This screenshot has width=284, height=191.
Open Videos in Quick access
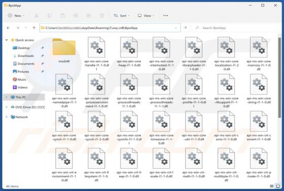click(22, 87)
